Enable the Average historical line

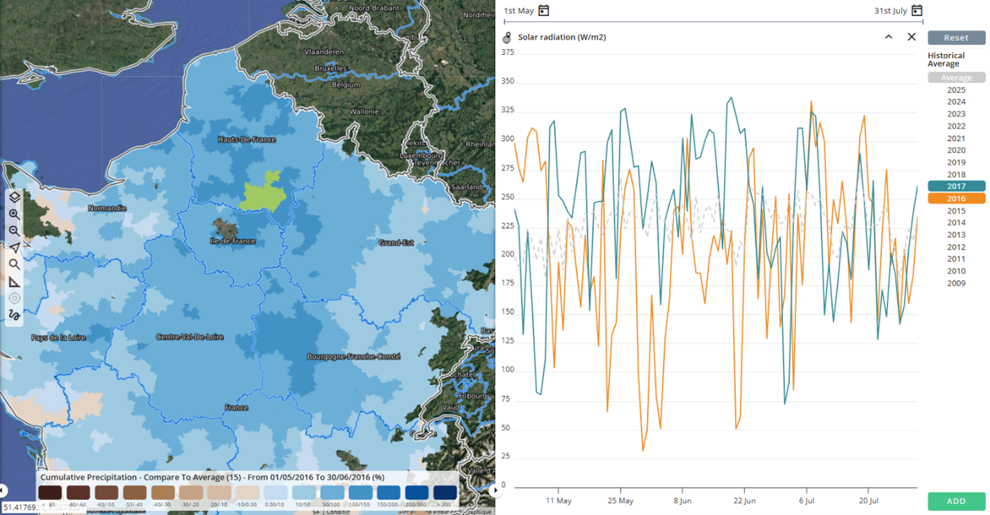956,77
